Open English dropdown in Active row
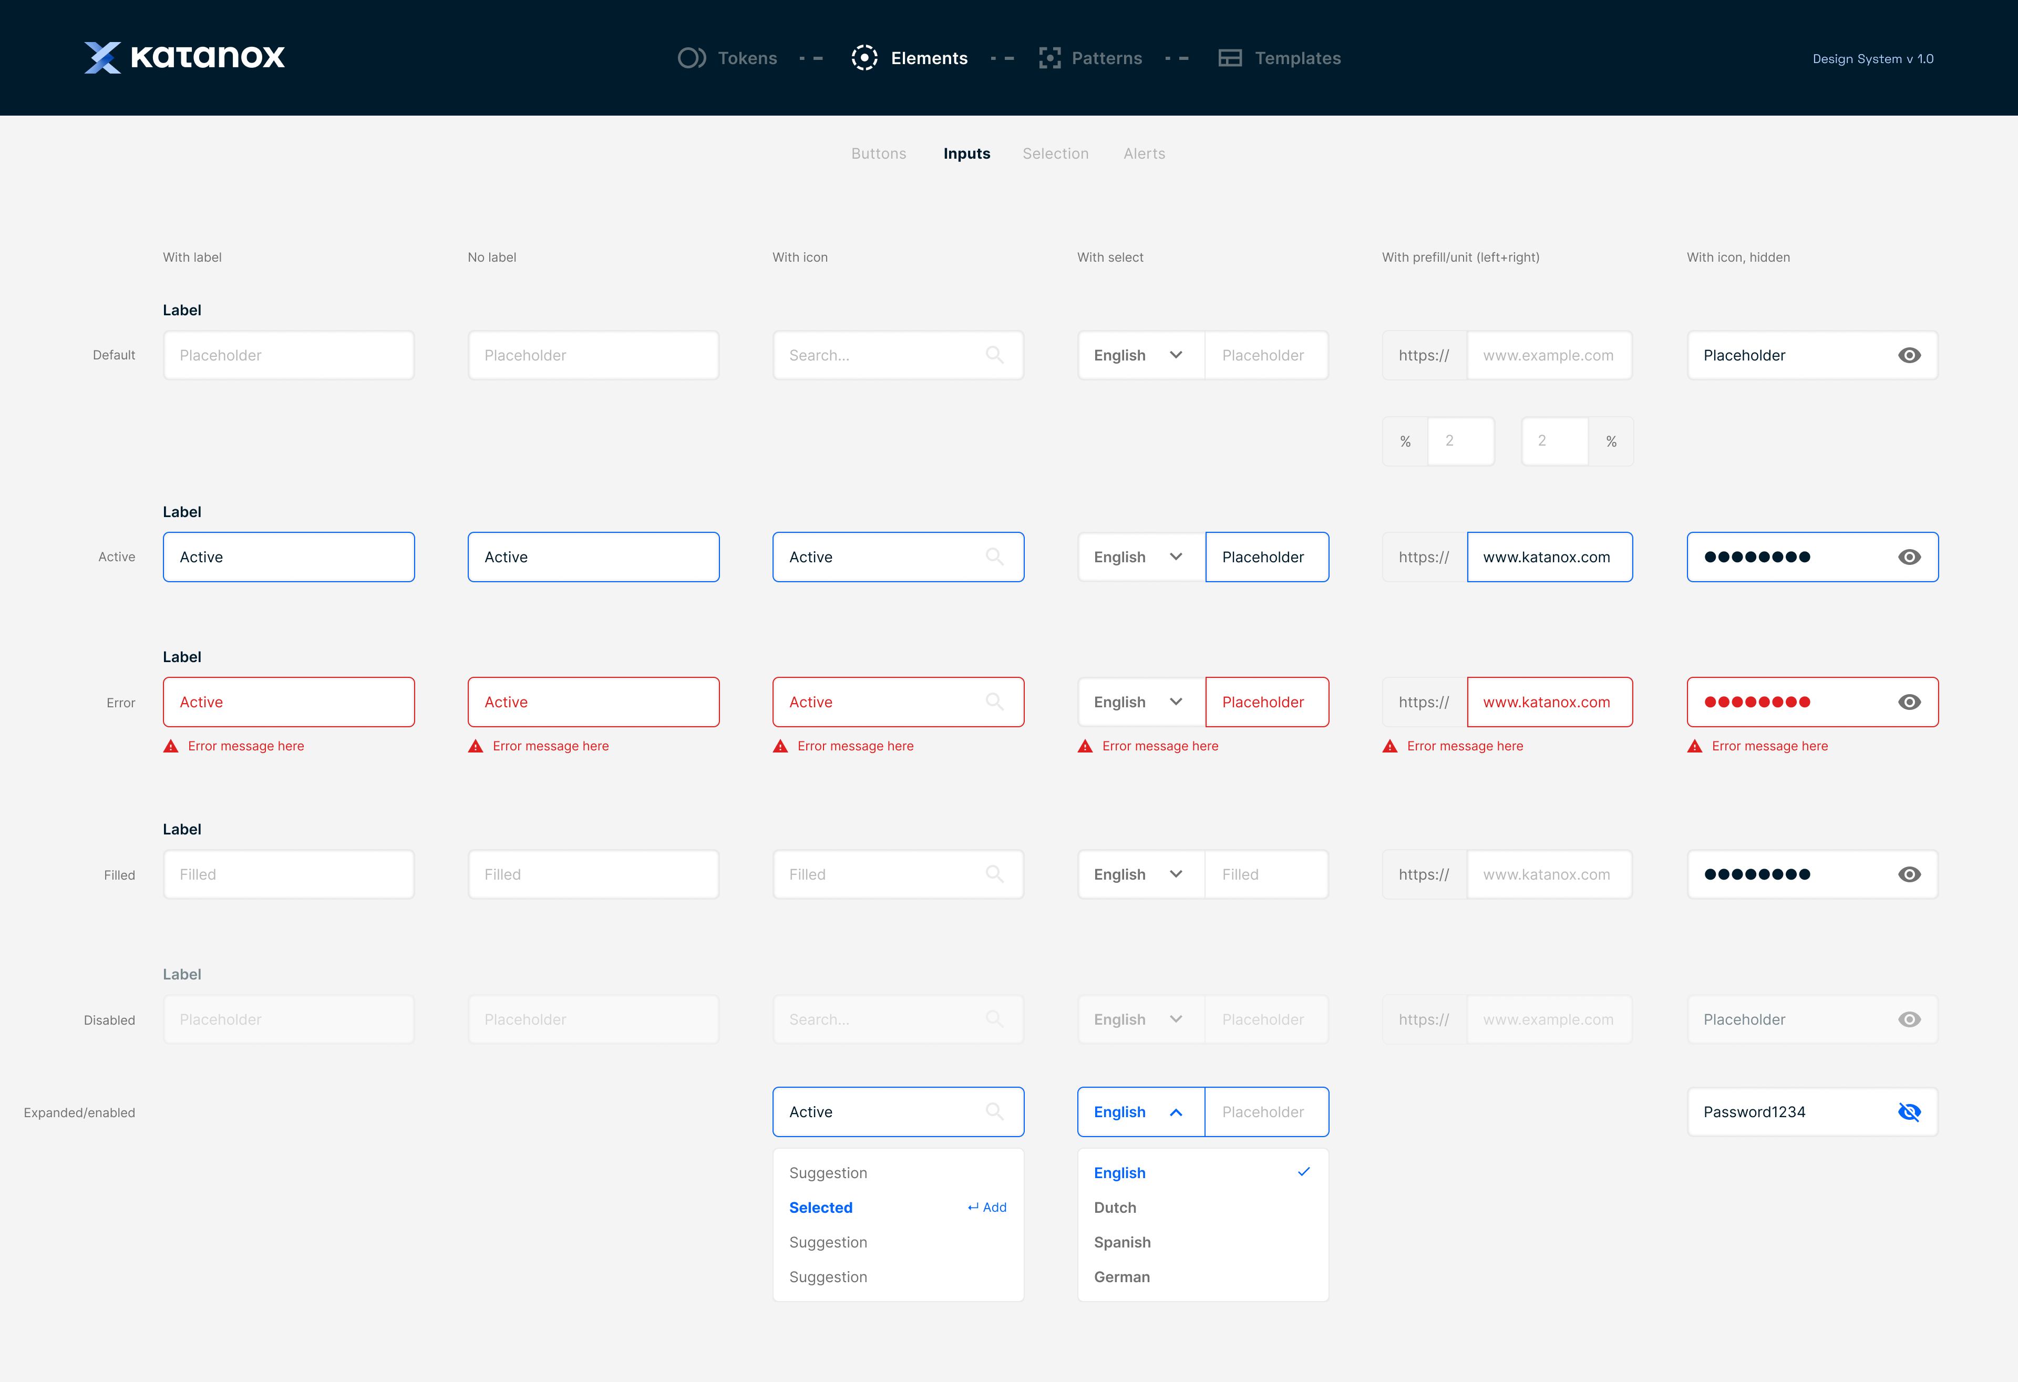 click(1141, 556)
